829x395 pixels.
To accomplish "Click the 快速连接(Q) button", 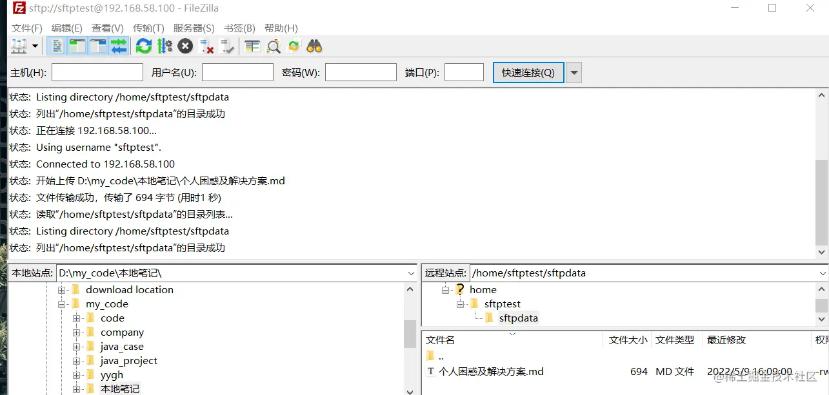I will click(x=528, y=72).
